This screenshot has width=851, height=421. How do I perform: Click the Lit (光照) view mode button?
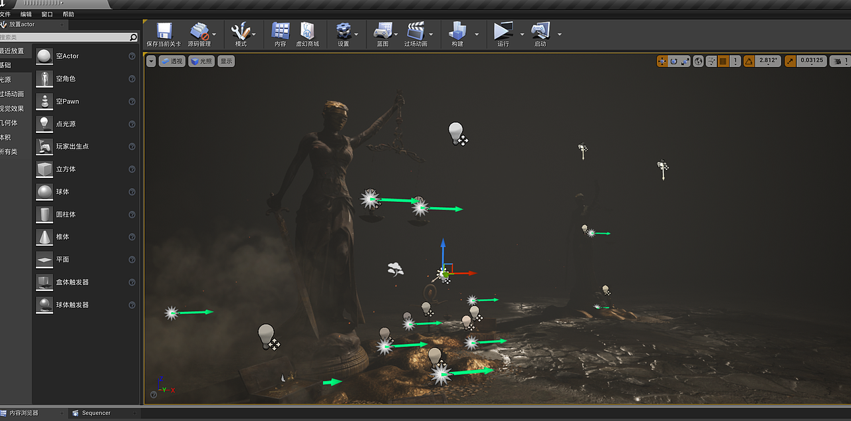(x=201, y=61)
